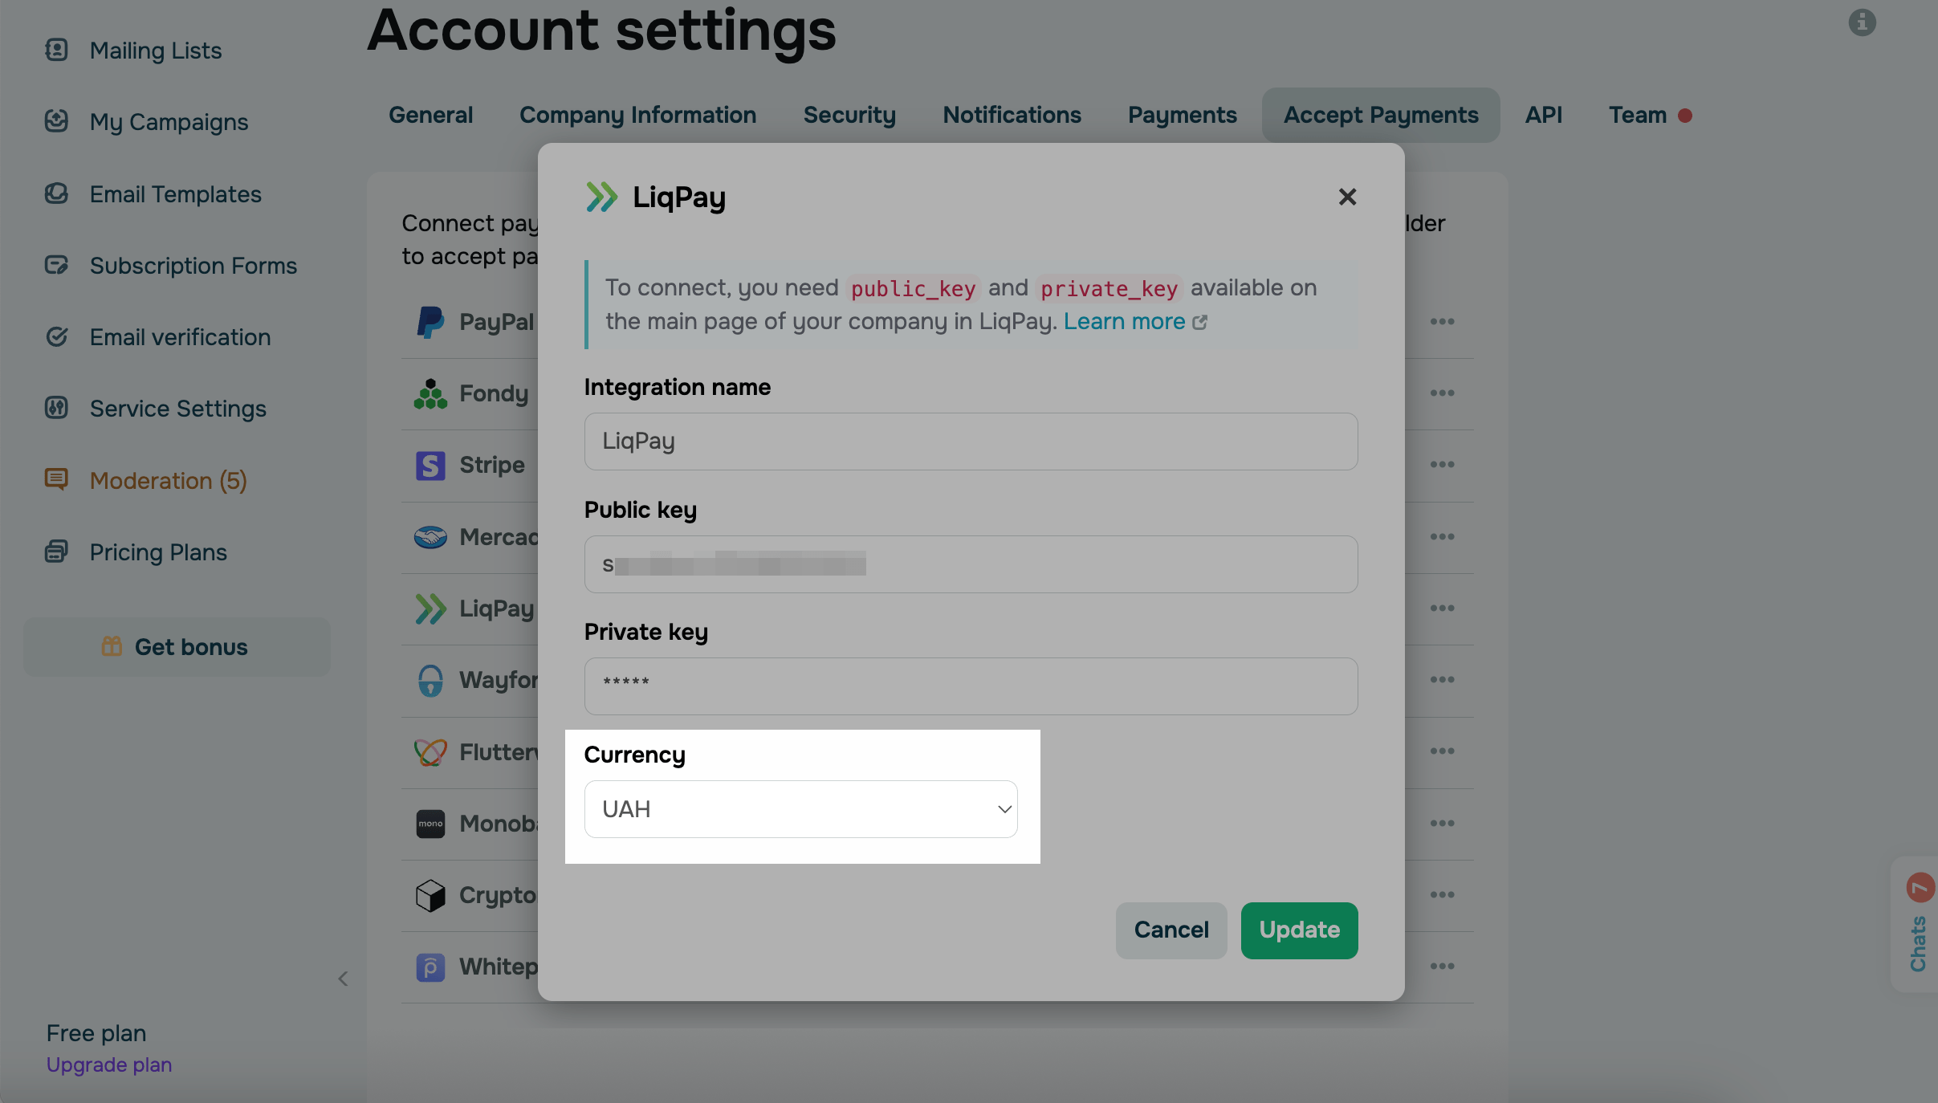Click the info icon in top right corner
Image resolution: width=1938 pixels, height=1103 pixels.
click(1861, 23)
